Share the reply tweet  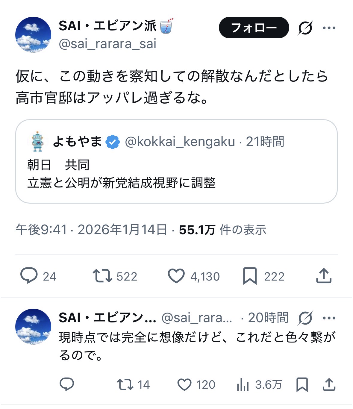(x=329, y=384)
